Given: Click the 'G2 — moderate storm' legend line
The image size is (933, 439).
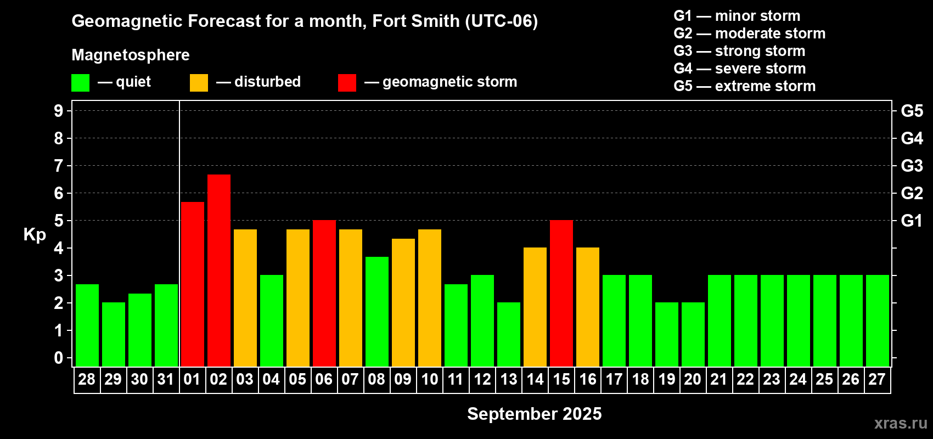Looking at the screenshot, I should click(750, 33).
